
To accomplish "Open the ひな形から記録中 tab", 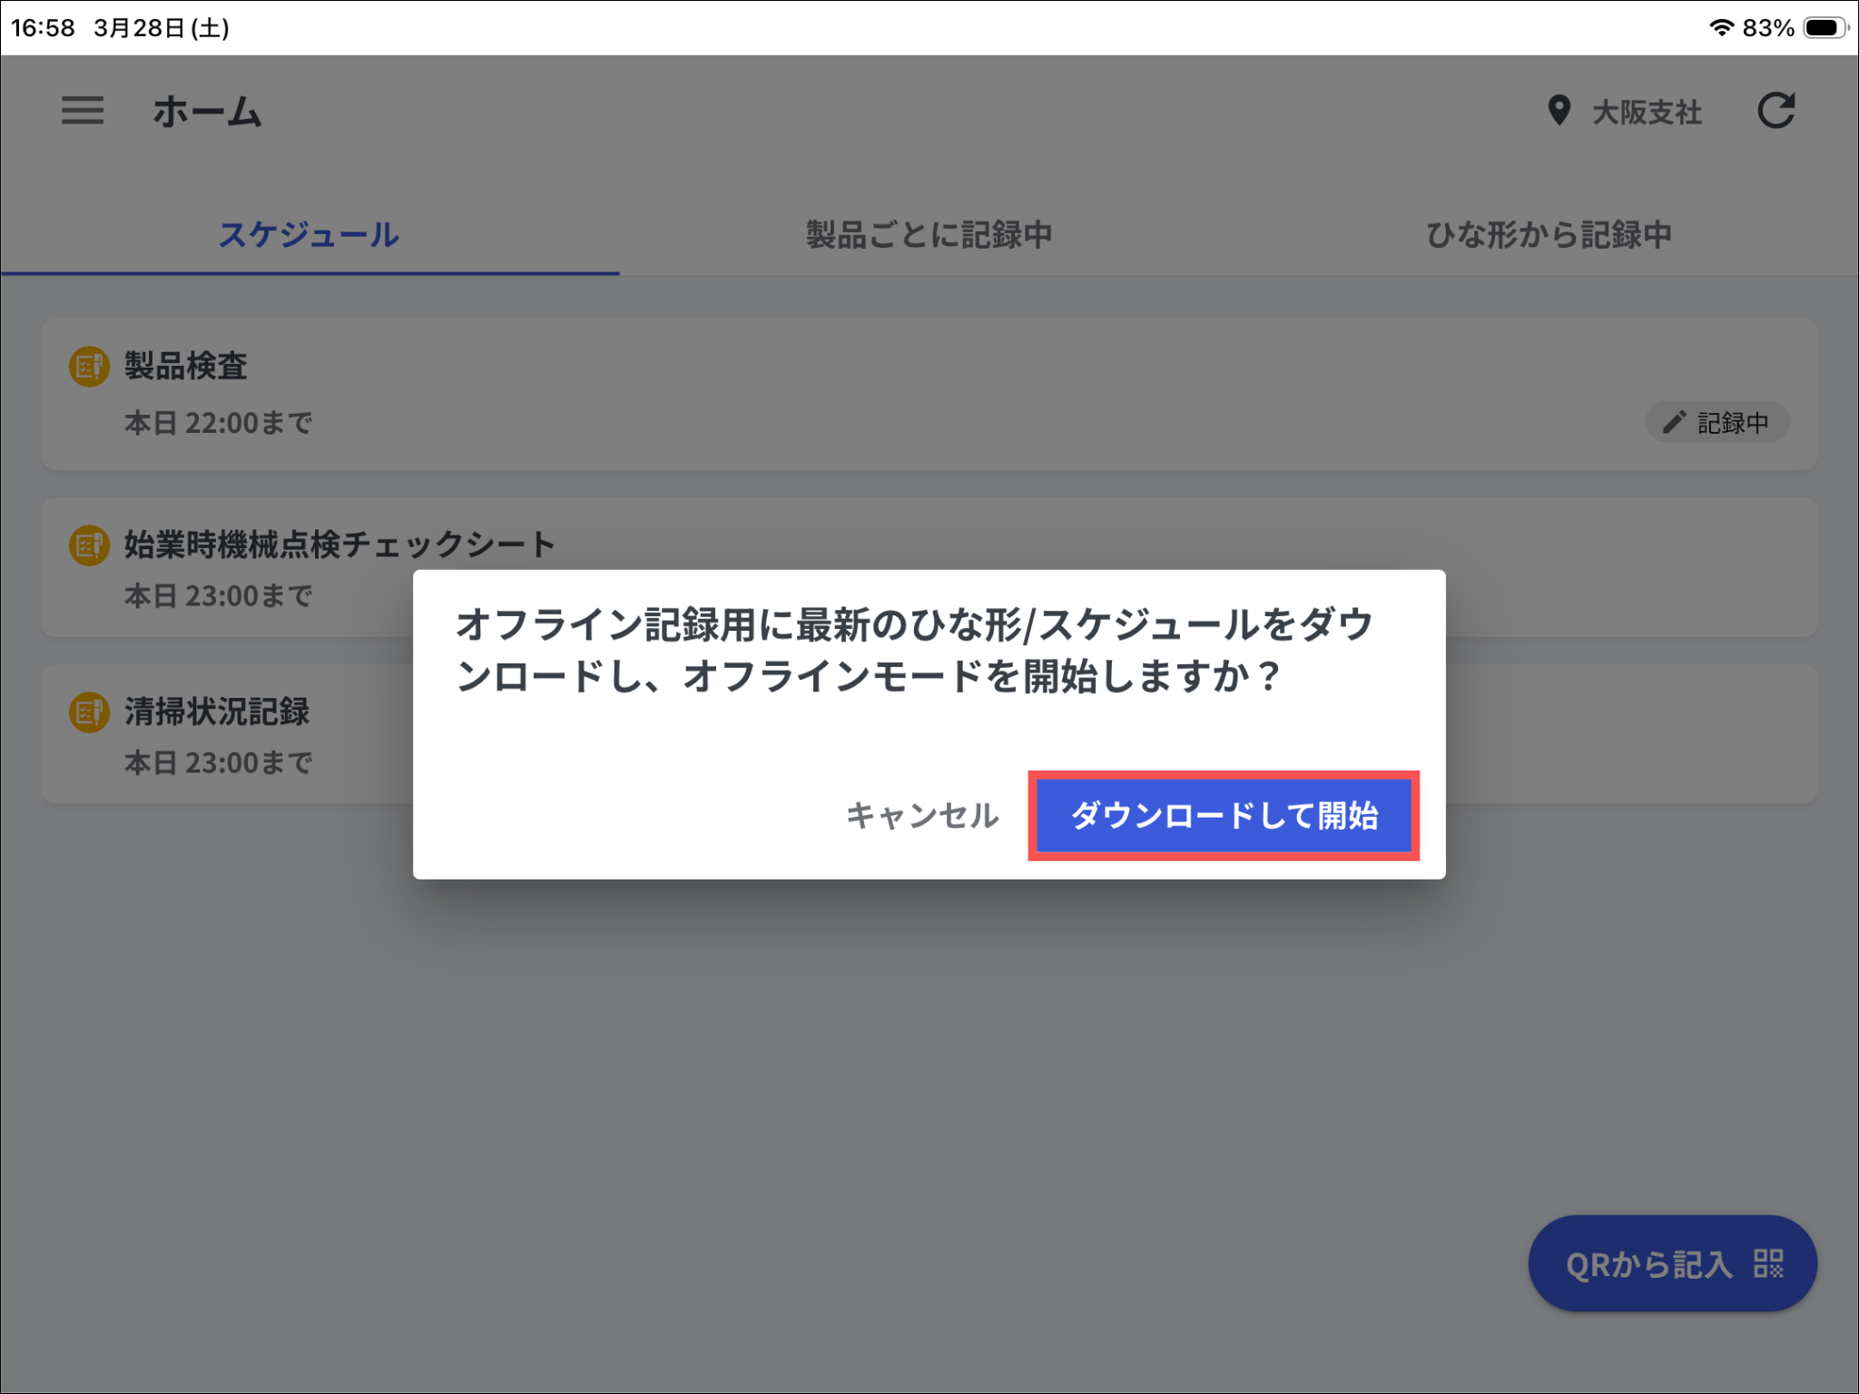I will click(1549, 235).
